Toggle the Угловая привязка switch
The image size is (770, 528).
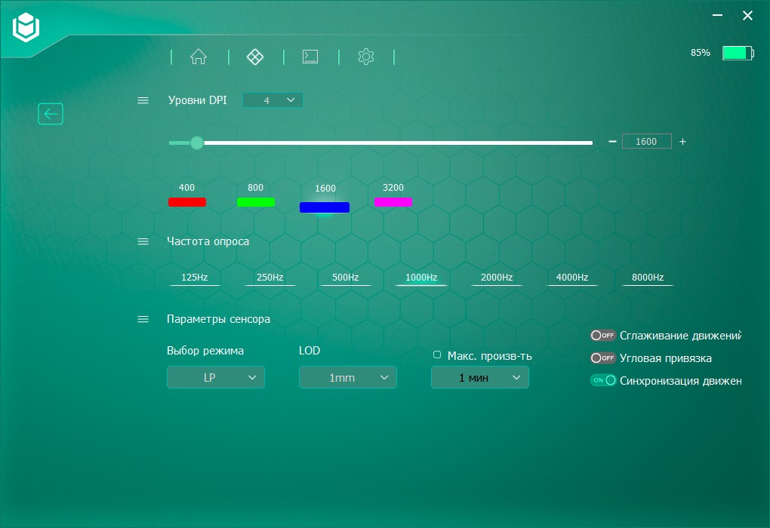(602, 358)
